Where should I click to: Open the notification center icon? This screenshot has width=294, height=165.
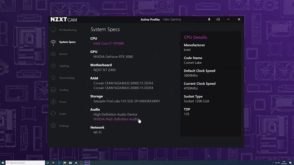click(x=290, y=163)
